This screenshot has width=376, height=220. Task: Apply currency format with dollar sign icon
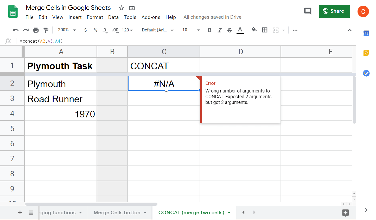[85, 30]
